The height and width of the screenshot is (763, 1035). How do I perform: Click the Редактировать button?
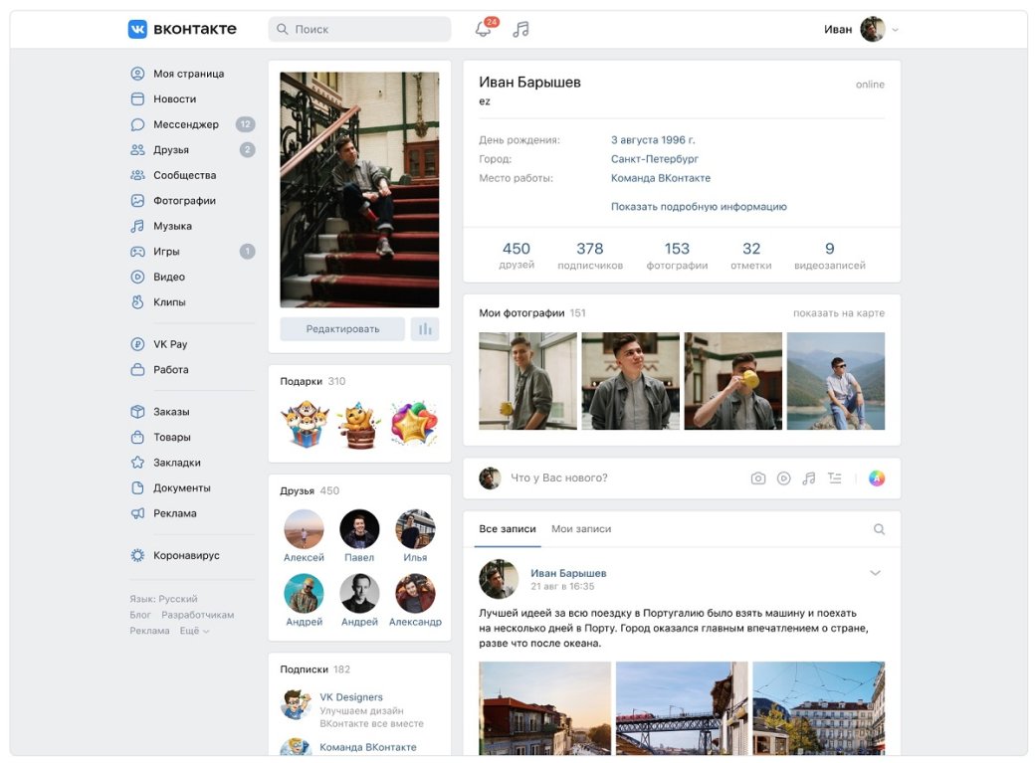point(342,328)
